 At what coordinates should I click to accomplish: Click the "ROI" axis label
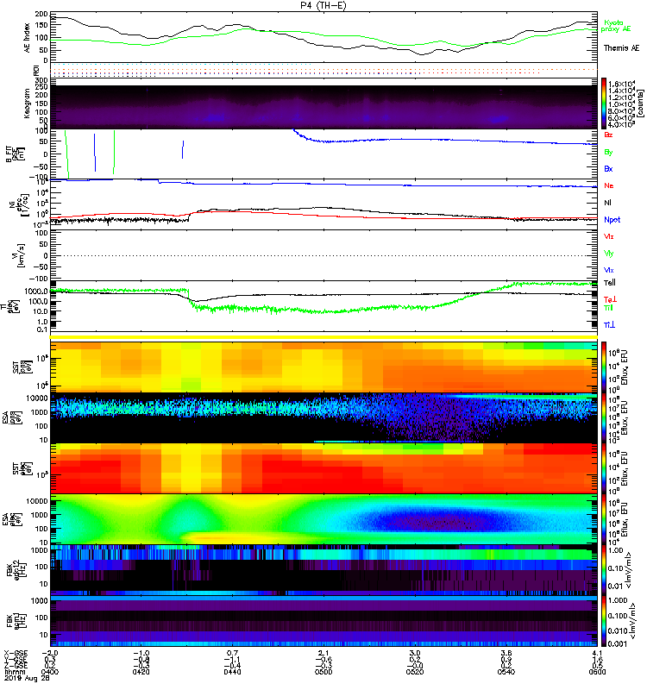[36, 71]
